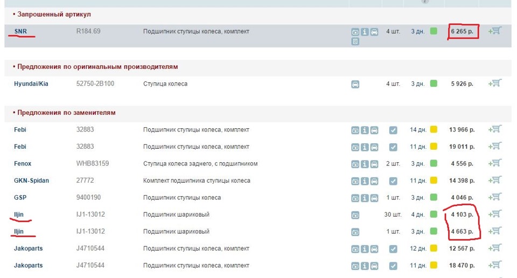The height and width of the screenshot is (278, 517).
Task: Click green delivery indicator in Fenox row
Action: (x=434, y=163)
